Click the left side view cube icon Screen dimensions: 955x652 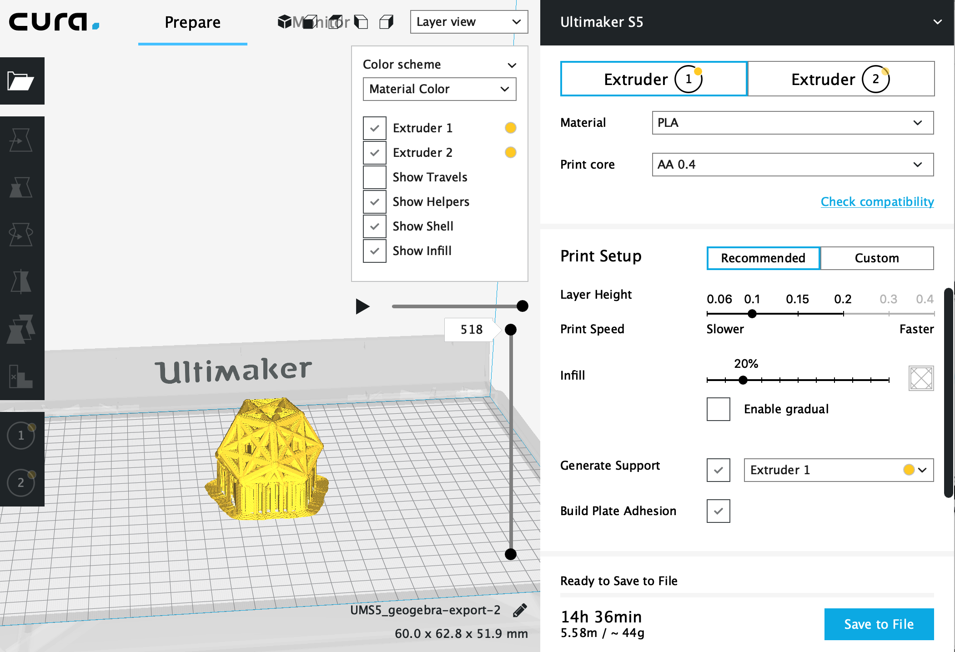361,22
